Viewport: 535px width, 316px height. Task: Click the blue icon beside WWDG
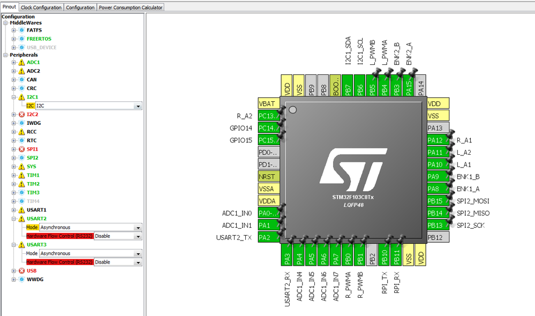[x=21, y=280]
